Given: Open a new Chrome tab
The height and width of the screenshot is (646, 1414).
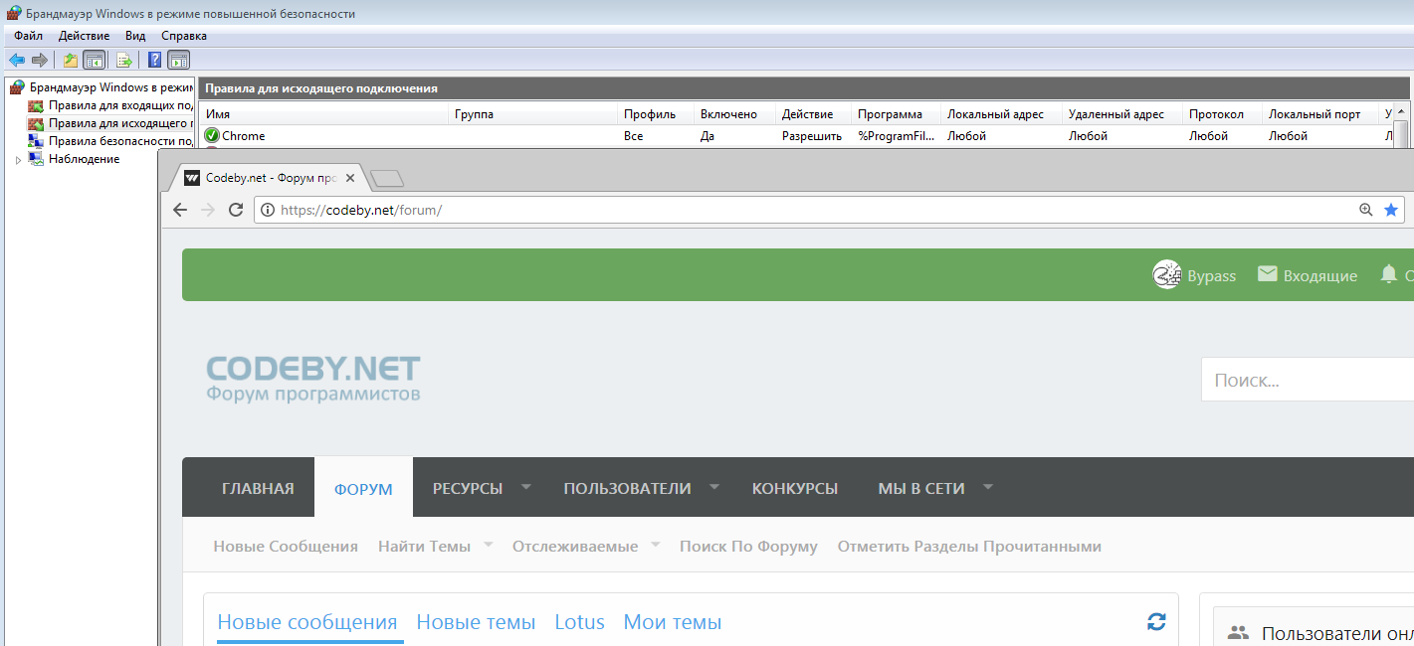Looking at the screenshot, I should (386, 179).
